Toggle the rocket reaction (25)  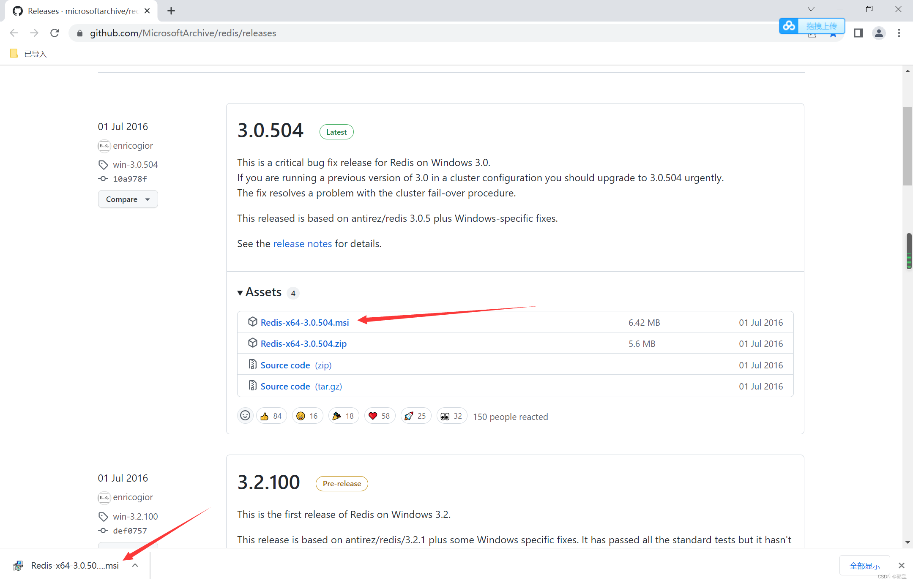pos(415,416)
